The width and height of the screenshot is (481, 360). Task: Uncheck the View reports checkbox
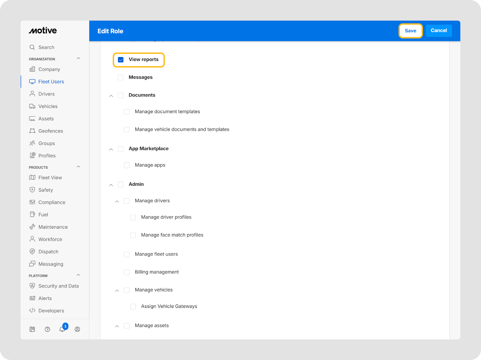point(121,60)
